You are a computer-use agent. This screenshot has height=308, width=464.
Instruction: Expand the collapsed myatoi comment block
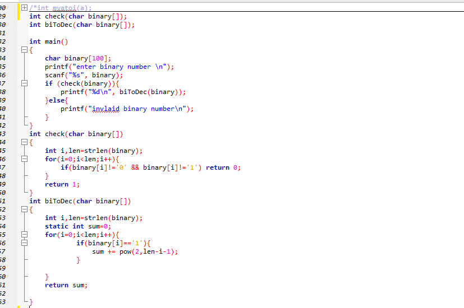[x=24, y=8]
